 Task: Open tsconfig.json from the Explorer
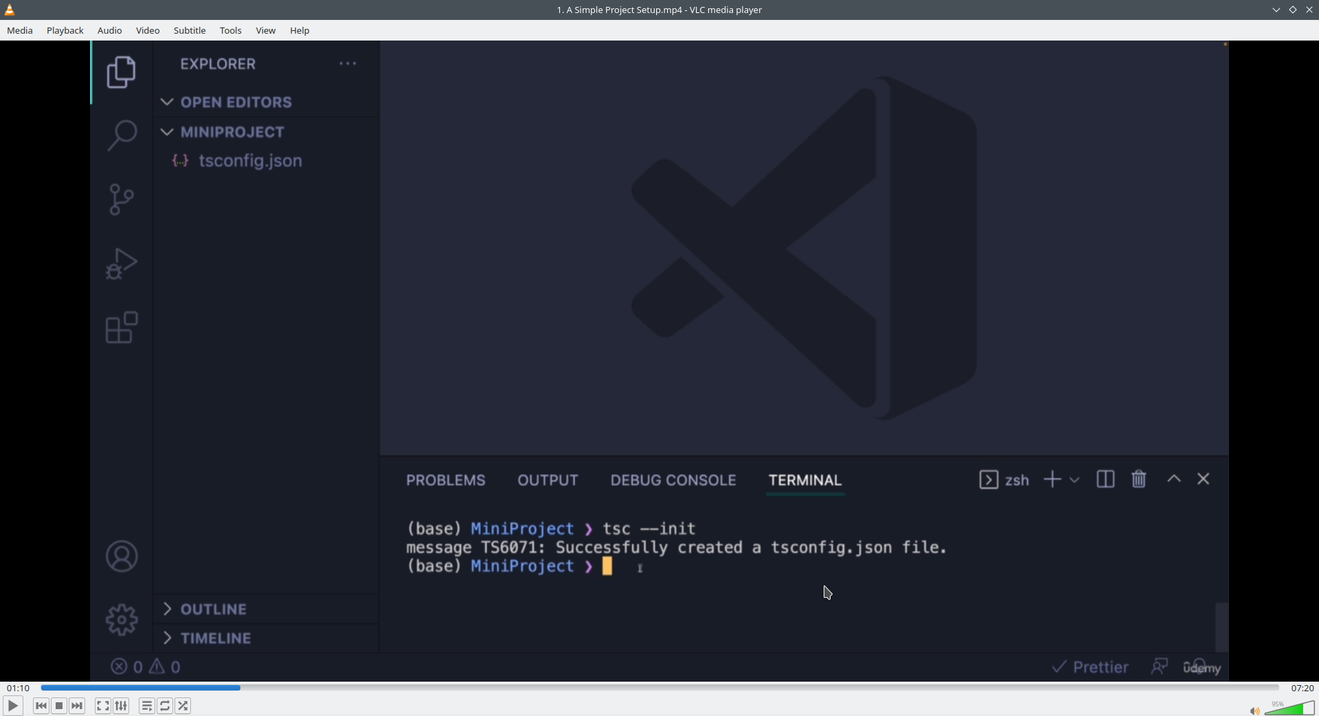tap(250, 161)
